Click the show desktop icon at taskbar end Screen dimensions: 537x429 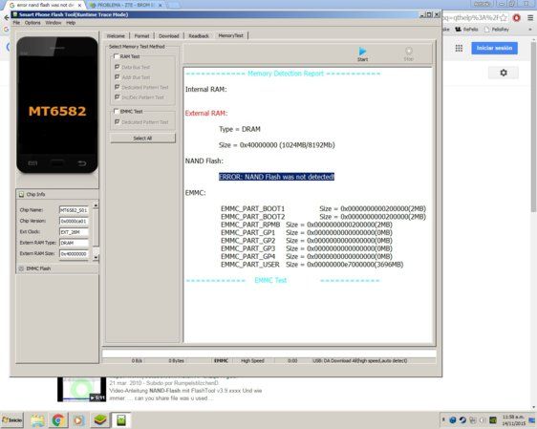532,420
